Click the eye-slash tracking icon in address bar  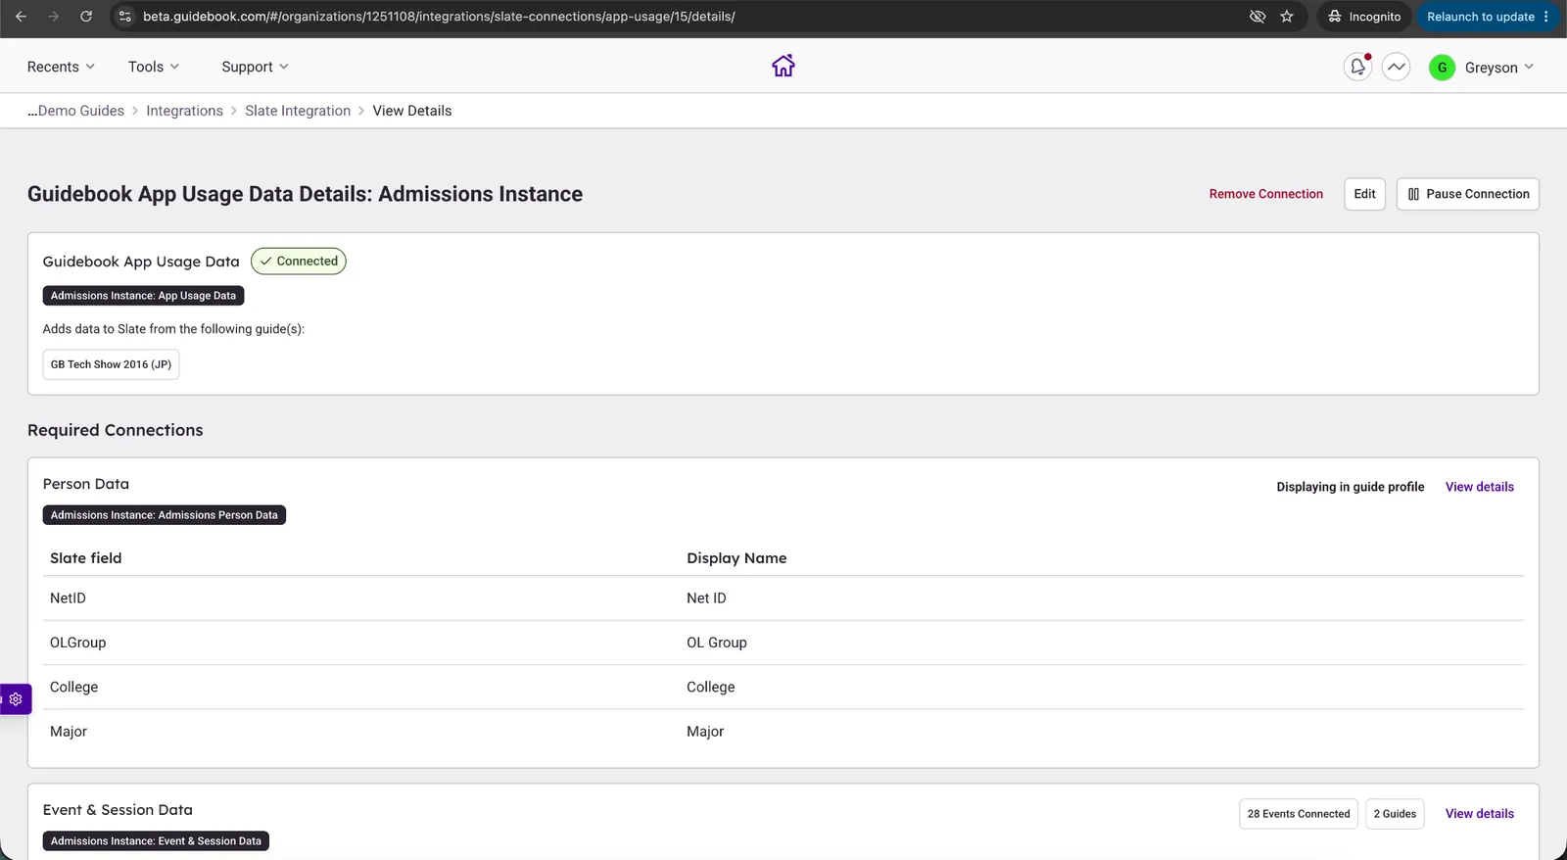point(1258,17)
